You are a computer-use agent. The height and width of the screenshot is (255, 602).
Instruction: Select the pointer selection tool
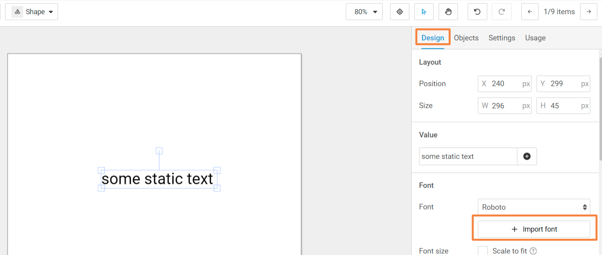(x=424, y=12)
